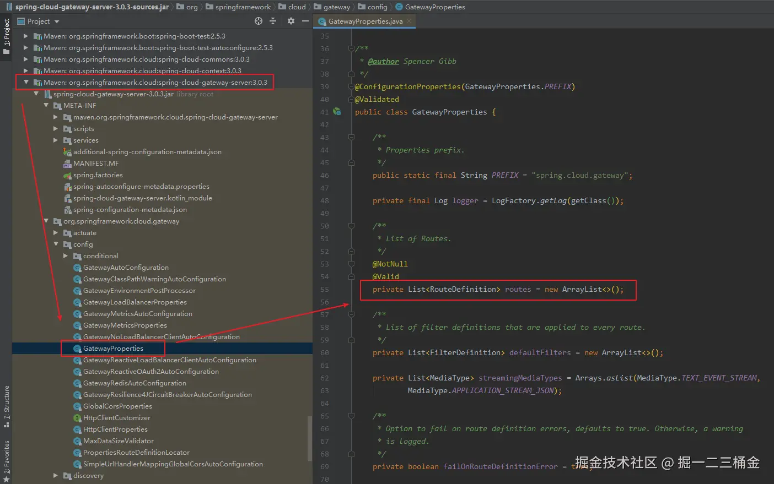Collapse the spring-cloud-gateway-server-3.0.3.jar node

[x=36, y=94]
